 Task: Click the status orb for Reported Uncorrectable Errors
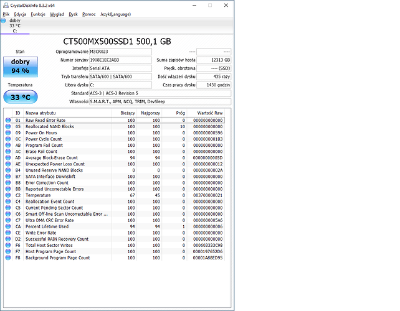point(8,188)
